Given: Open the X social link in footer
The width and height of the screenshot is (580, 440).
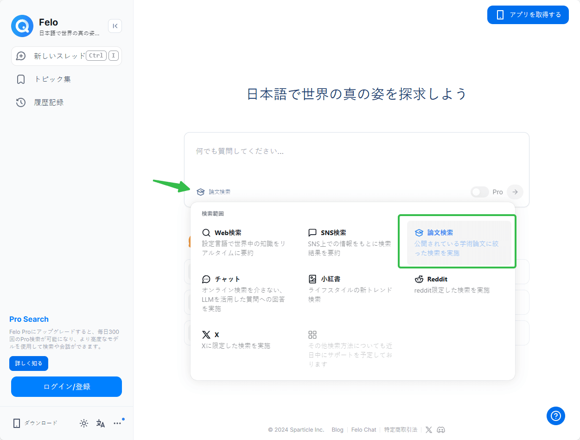Looking at the screenshot, I should pos(428,430).
